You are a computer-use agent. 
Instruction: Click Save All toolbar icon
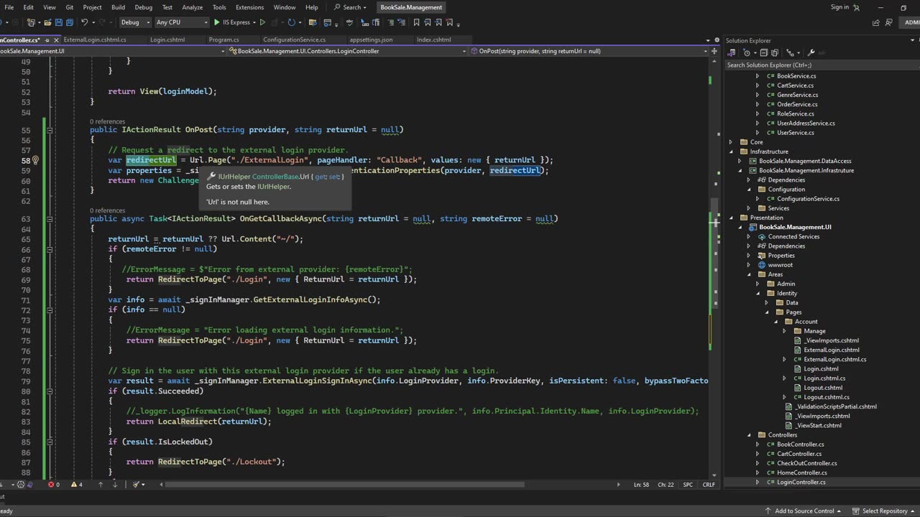(x=70, y=22)
